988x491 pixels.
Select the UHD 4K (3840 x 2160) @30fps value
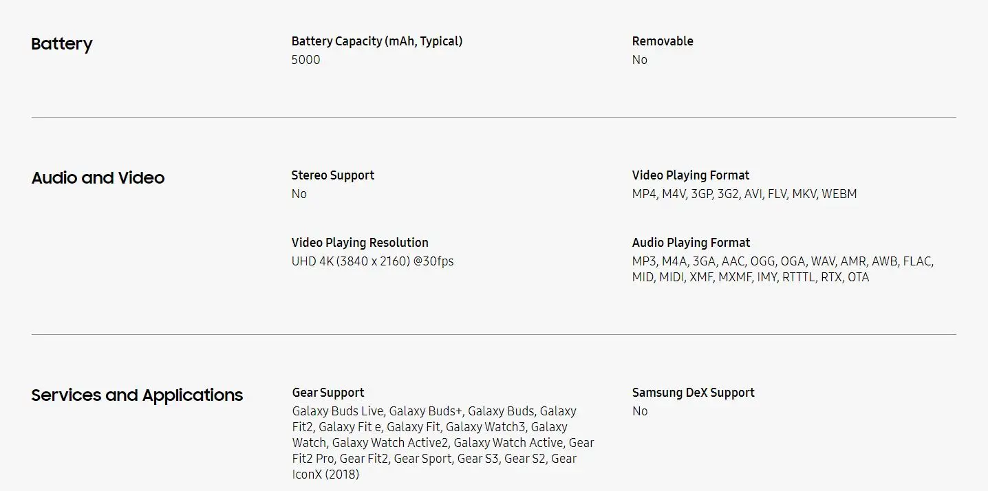click(x=373, y=261)
